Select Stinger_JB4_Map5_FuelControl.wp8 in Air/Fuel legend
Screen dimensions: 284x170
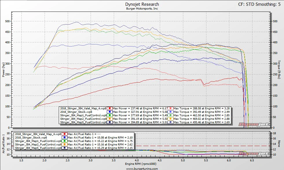click(x=38, y=148)
